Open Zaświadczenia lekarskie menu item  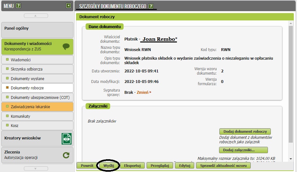point(37,107)
